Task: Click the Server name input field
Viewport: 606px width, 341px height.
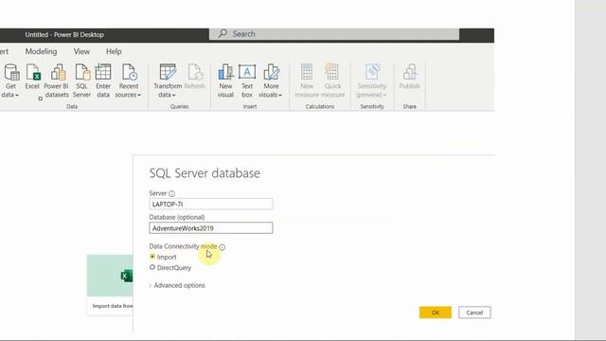Action: [211, 204]
